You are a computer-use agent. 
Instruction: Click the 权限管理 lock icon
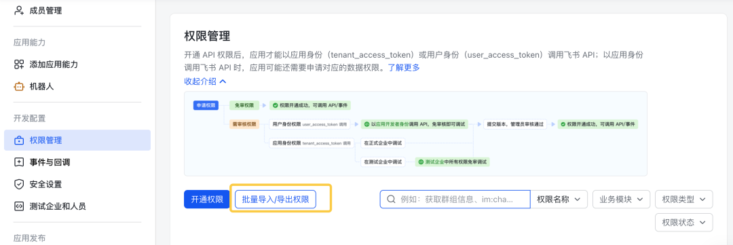pyautogui.click(x=19, y=140)
